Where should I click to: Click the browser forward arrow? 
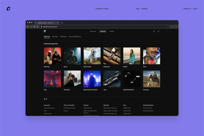tap(31, 27)
